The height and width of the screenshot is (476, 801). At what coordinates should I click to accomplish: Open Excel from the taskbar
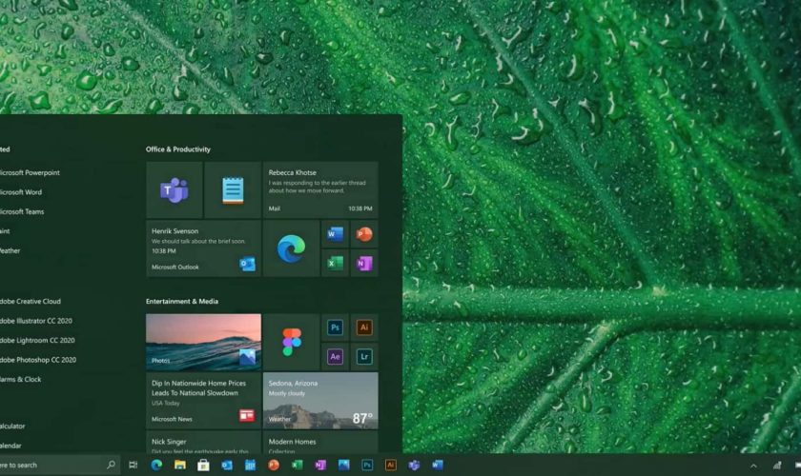[x=297, y=465]
